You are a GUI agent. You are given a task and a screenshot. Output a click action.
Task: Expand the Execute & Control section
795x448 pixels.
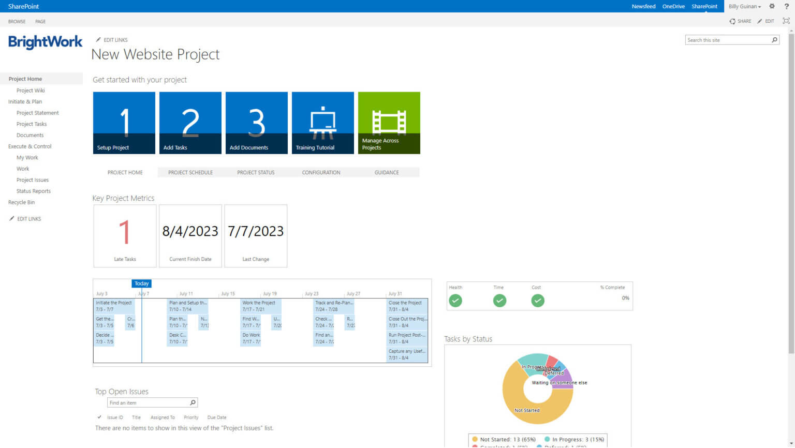click(30, 146)
